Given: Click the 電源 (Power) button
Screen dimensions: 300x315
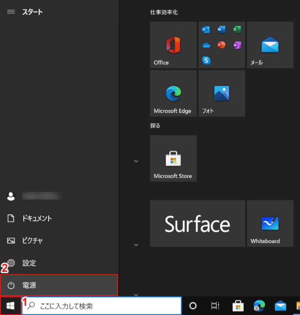Looking at the screenshot, I should coord(59,285).
